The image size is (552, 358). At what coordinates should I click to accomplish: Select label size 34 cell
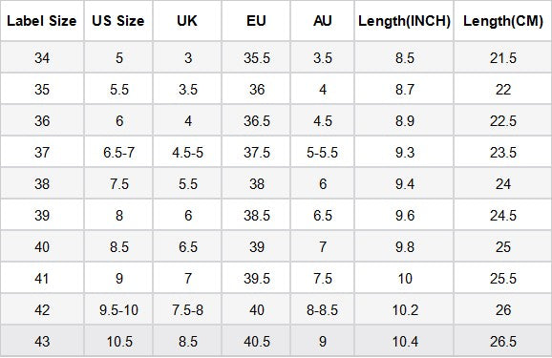pyautogui.click(x=42, y=57)
